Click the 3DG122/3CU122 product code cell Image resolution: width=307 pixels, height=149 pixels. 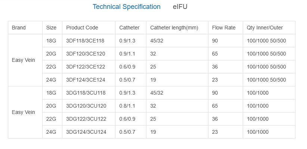[86, 119]
